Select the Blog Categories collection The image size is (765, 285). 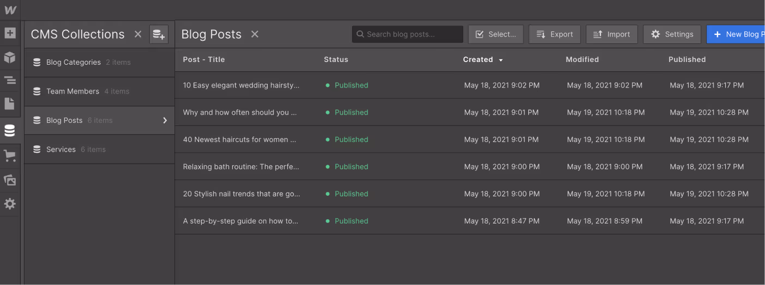point(74,63)
